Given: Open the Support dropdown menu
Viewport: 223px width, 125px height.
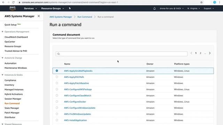Looking at the screenshot, I should [209, 8].
